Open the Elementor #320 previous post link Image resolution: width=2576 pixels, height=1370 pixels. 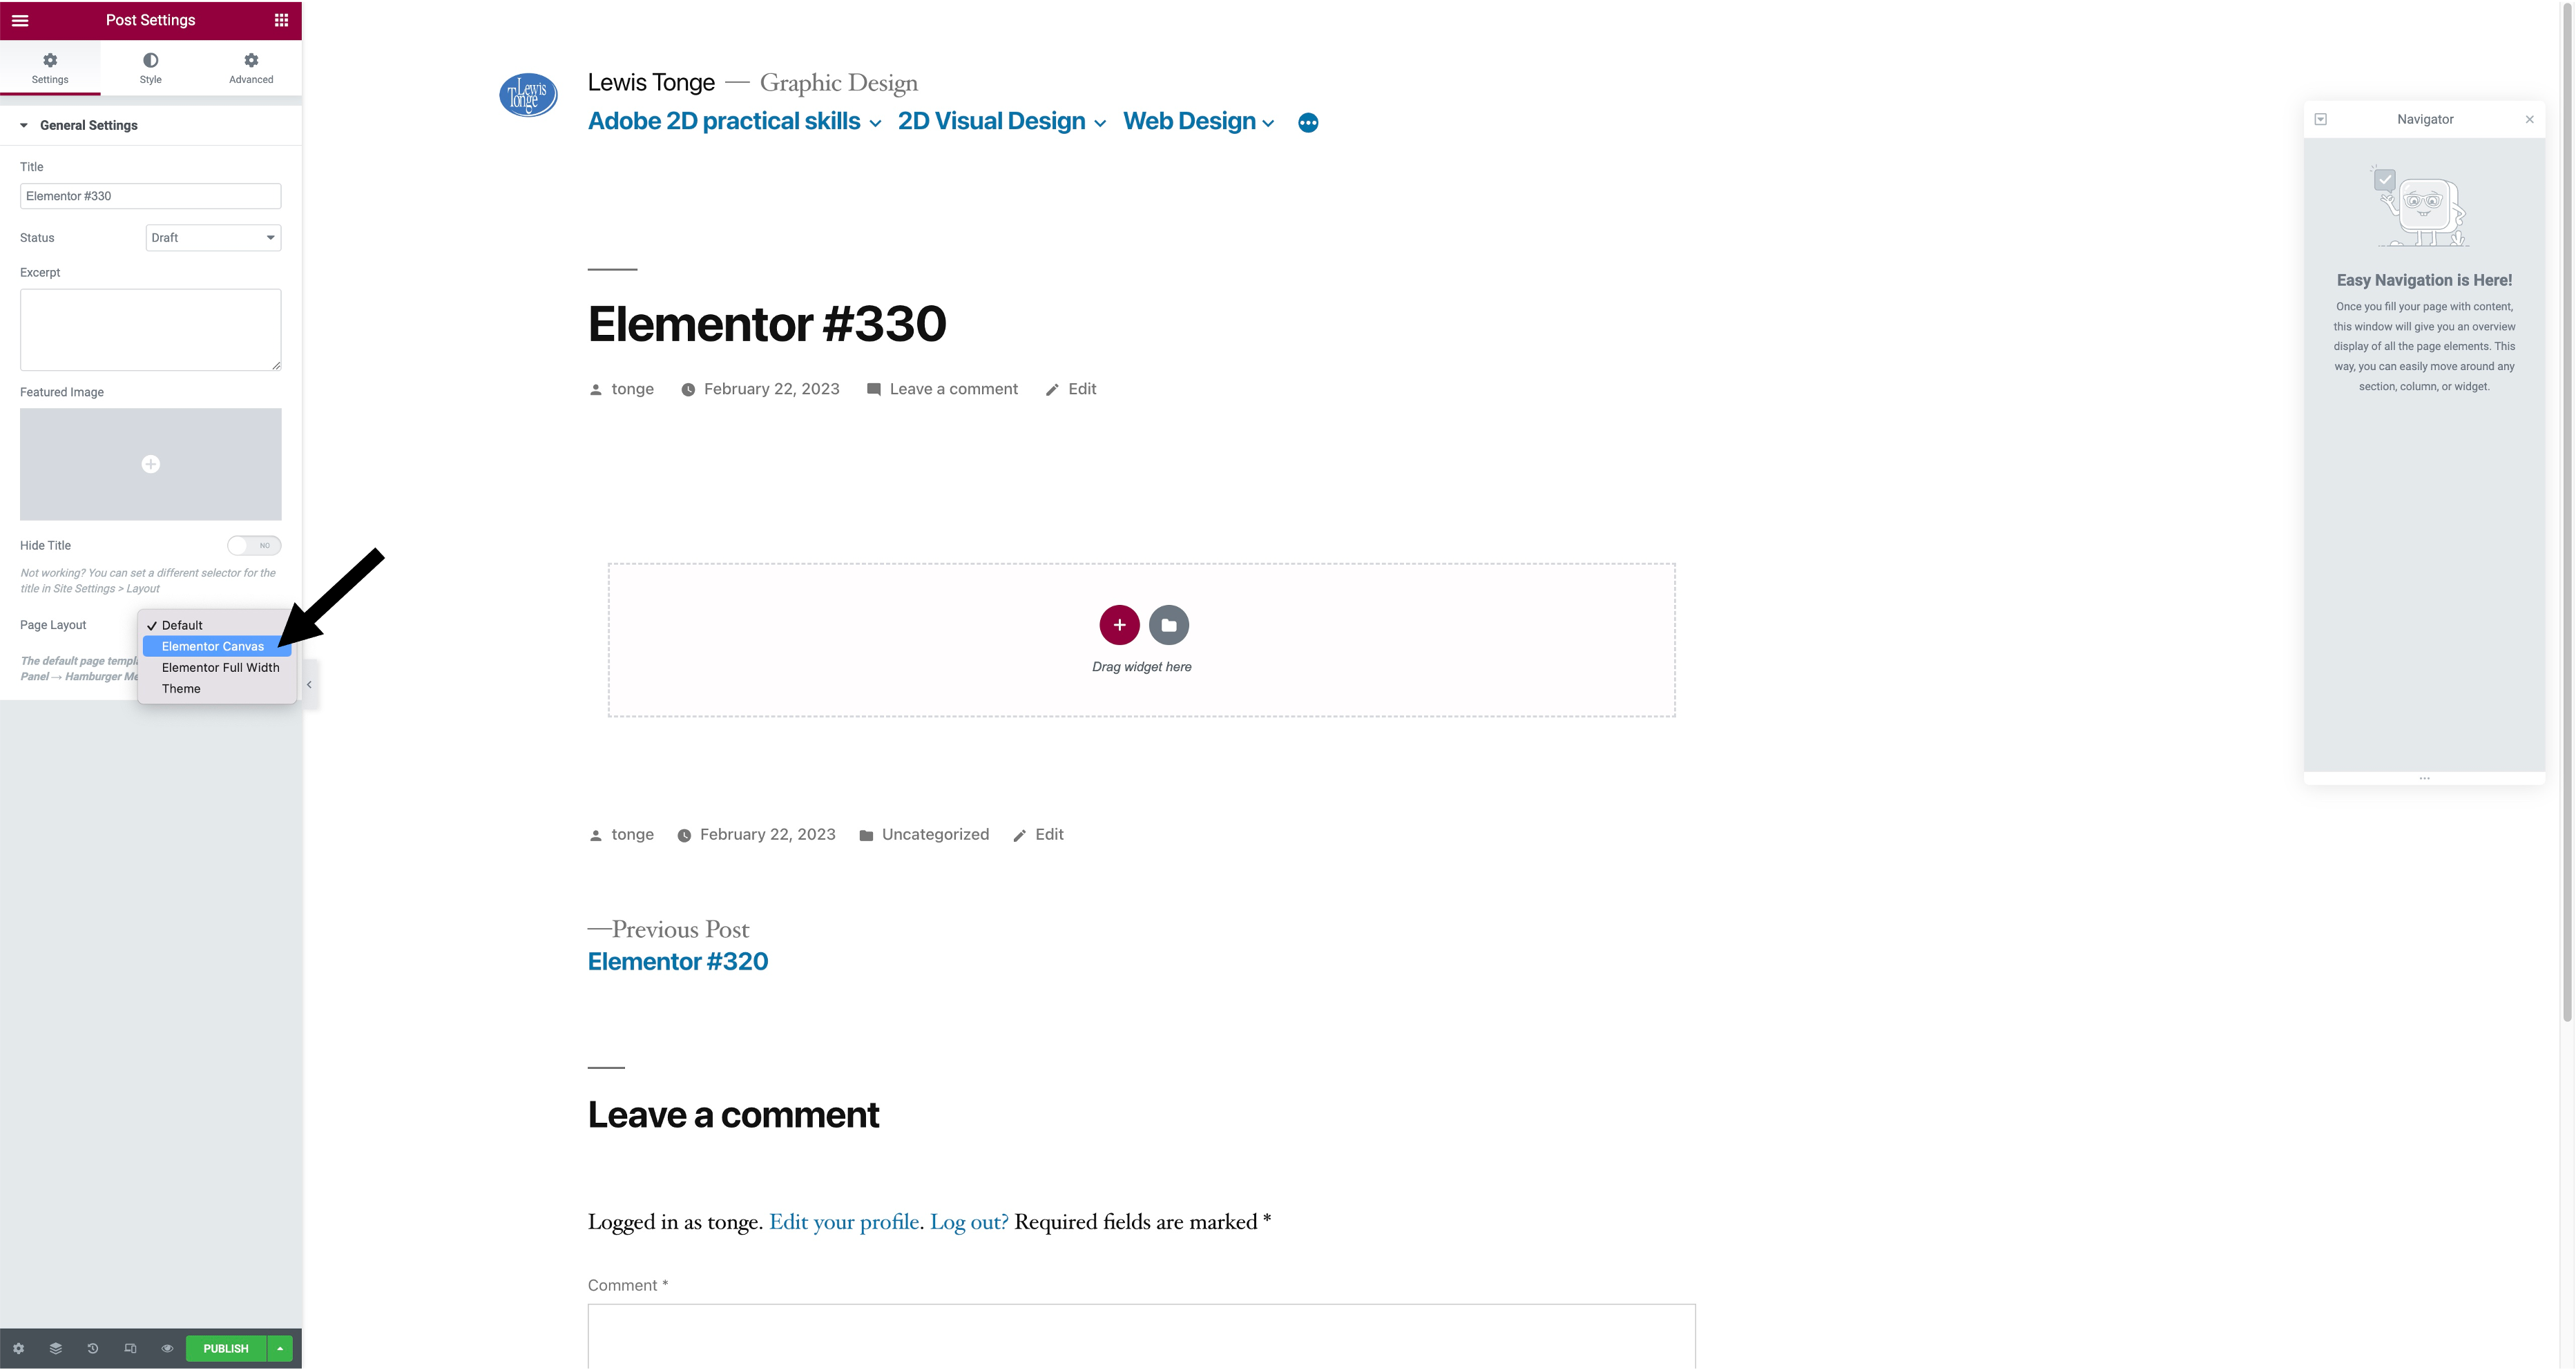click(677, 961)
